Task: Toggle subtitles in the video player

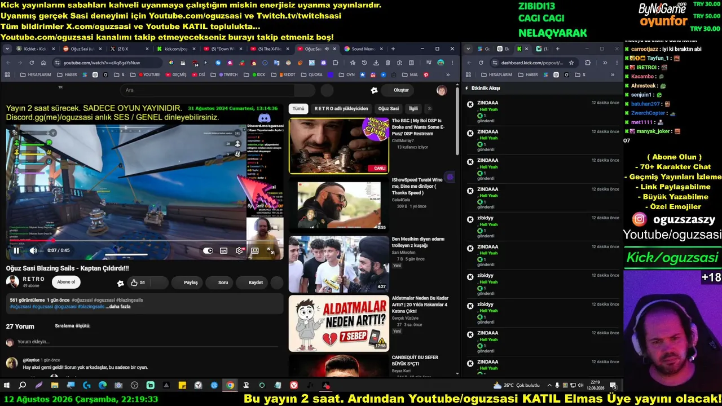Action: (224, 250)
